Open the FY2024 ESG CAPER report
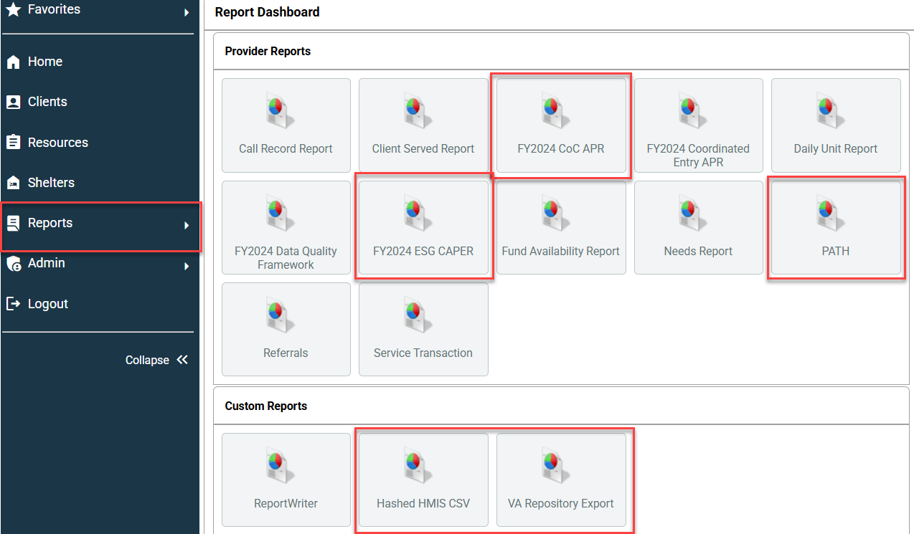914x534 pixels. point(423,228)
